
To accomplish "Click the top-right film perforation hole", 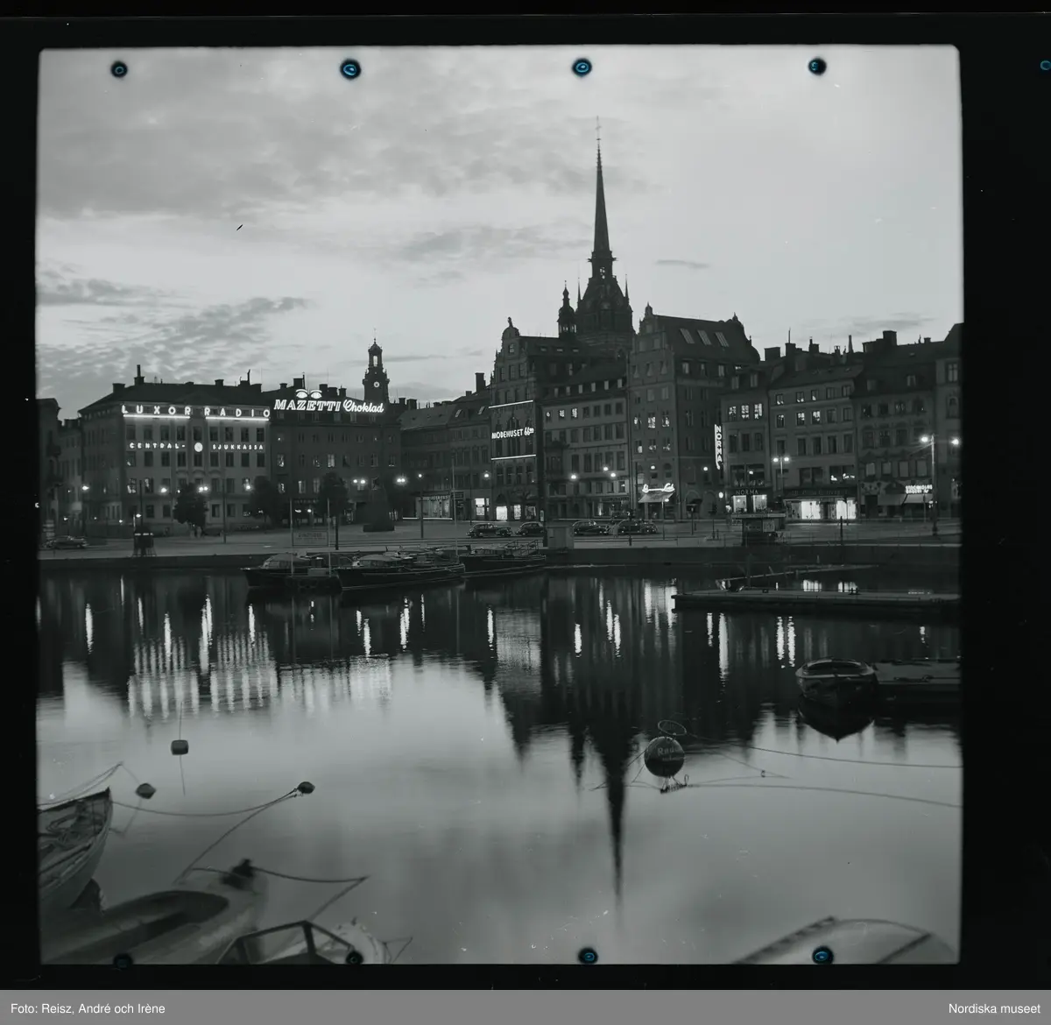I will pos(816,66).
